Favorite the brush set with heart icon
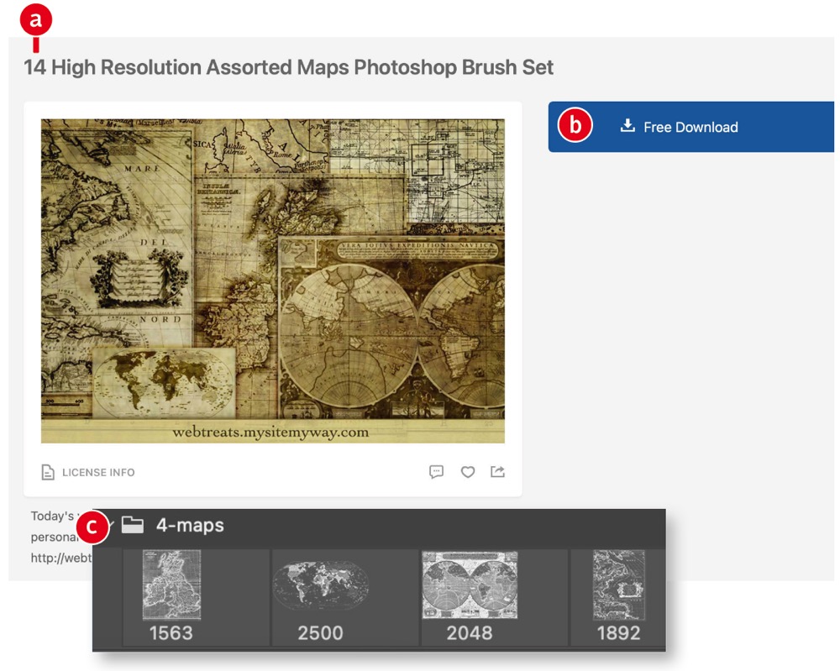This screenshot has height=671, width=840. [x=468, y=472]
